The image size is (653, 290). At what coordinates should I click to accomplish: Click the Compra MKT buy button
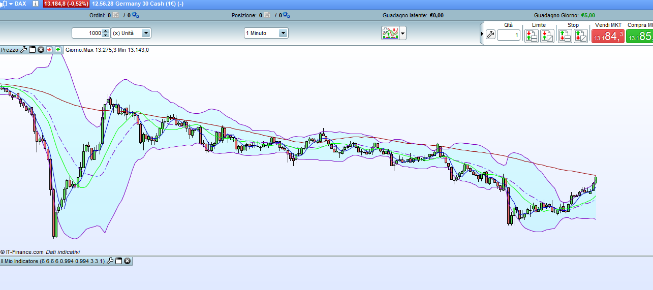[x=639, y=36]
